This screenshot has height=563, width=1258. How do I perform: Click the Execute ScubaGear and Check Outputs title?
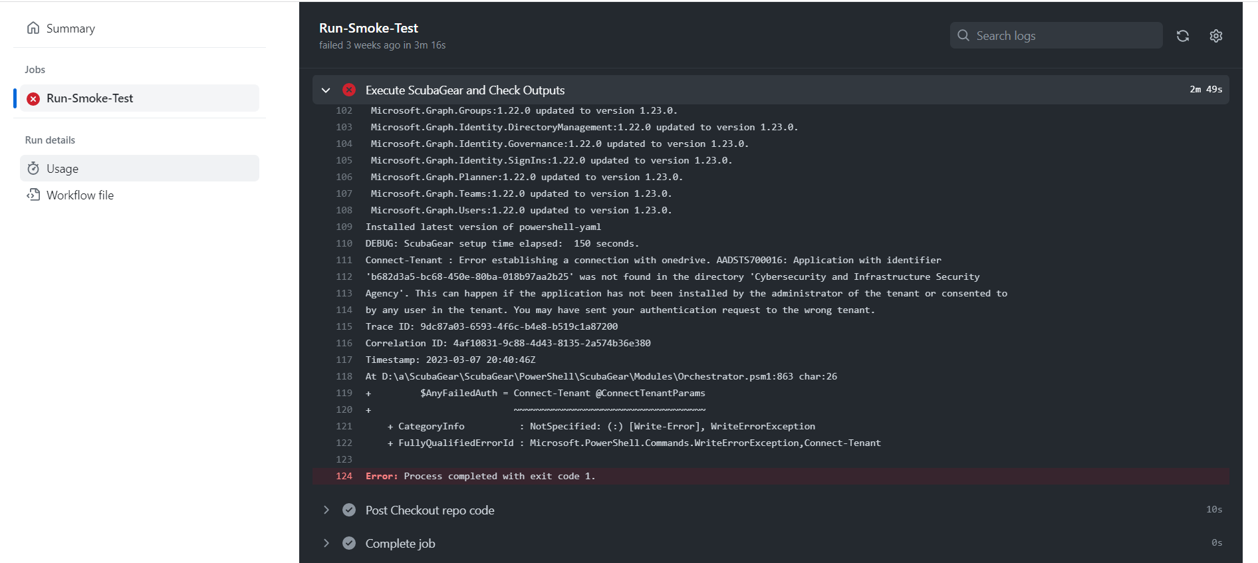click(465, 90)
